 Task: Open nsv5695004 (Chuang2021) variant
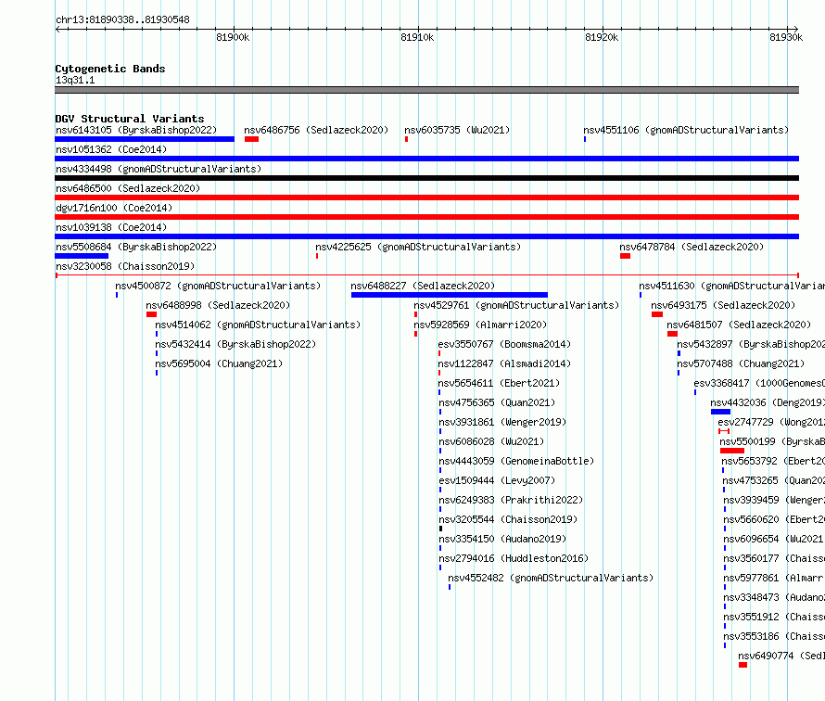pos(219,363)
